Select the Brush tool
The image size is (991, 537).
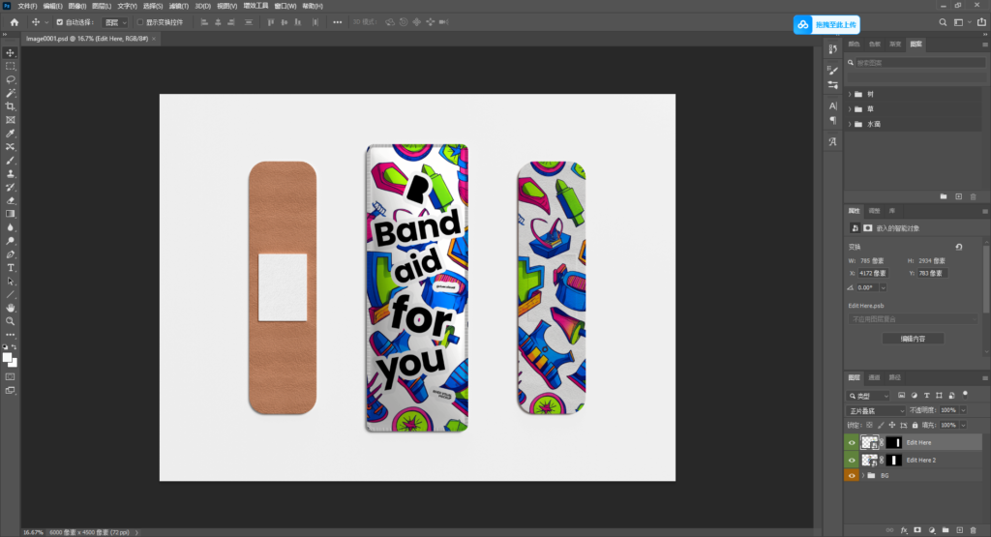[x=10, y=161]
